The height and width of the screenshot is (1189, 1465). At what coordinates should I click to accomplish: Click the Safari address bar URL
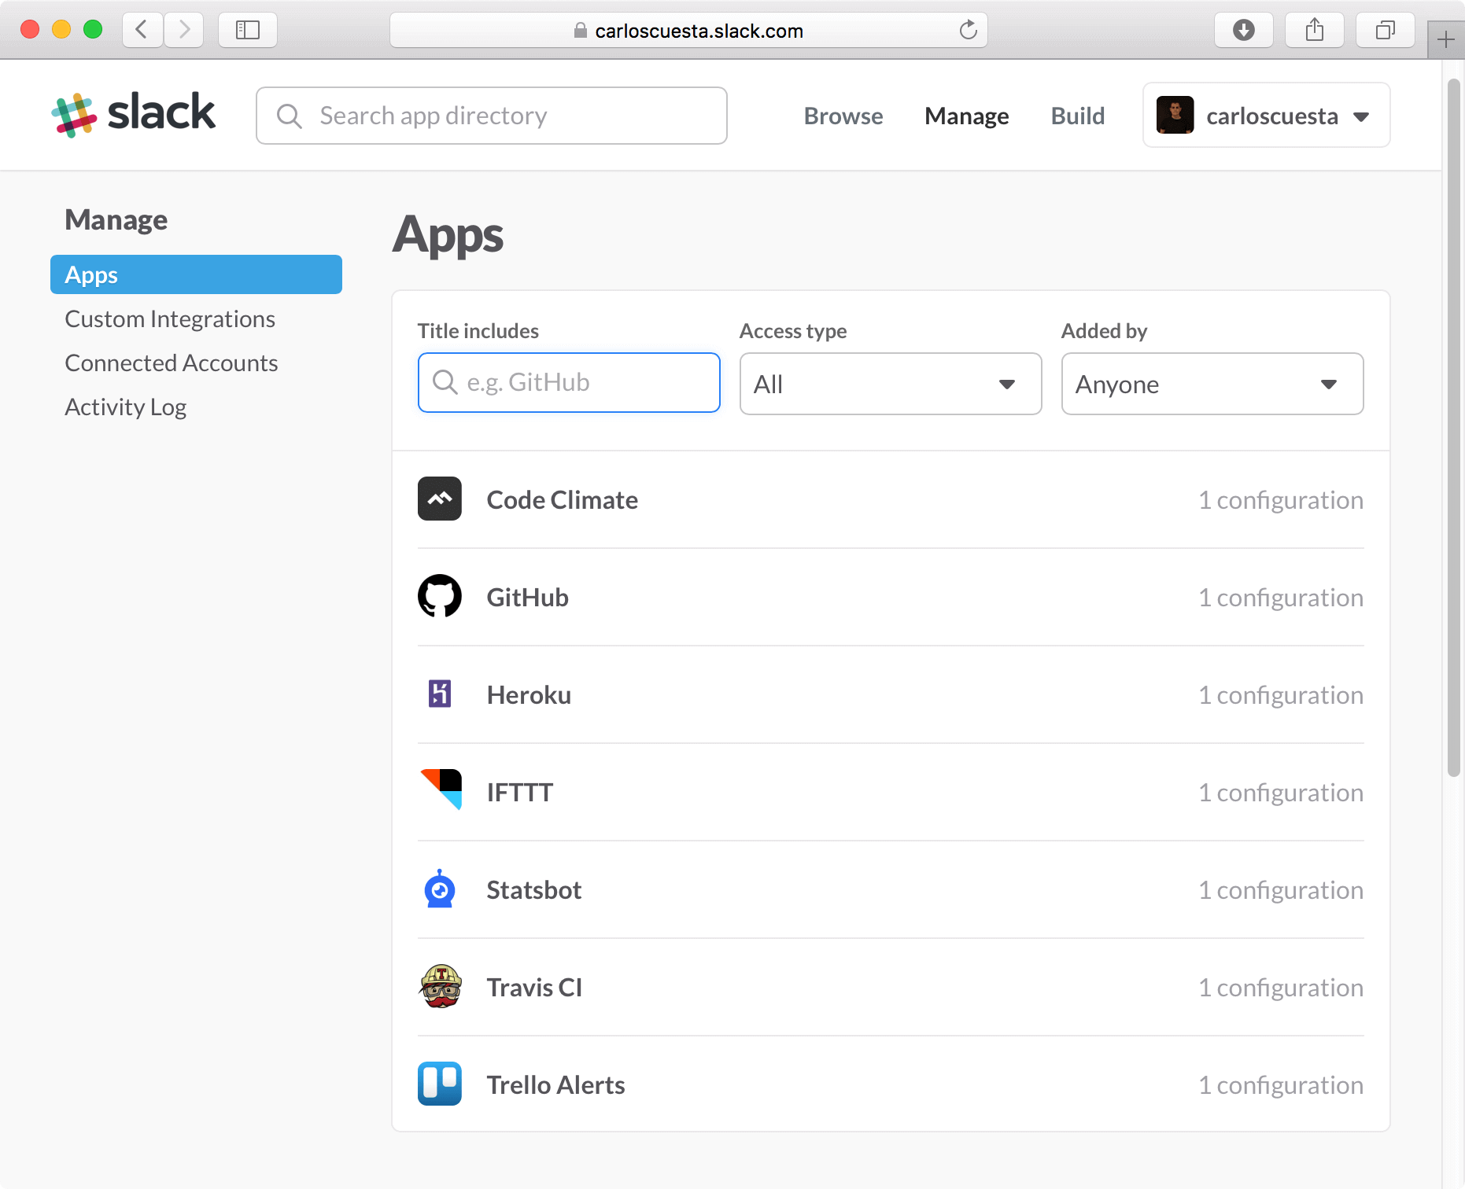699,31
